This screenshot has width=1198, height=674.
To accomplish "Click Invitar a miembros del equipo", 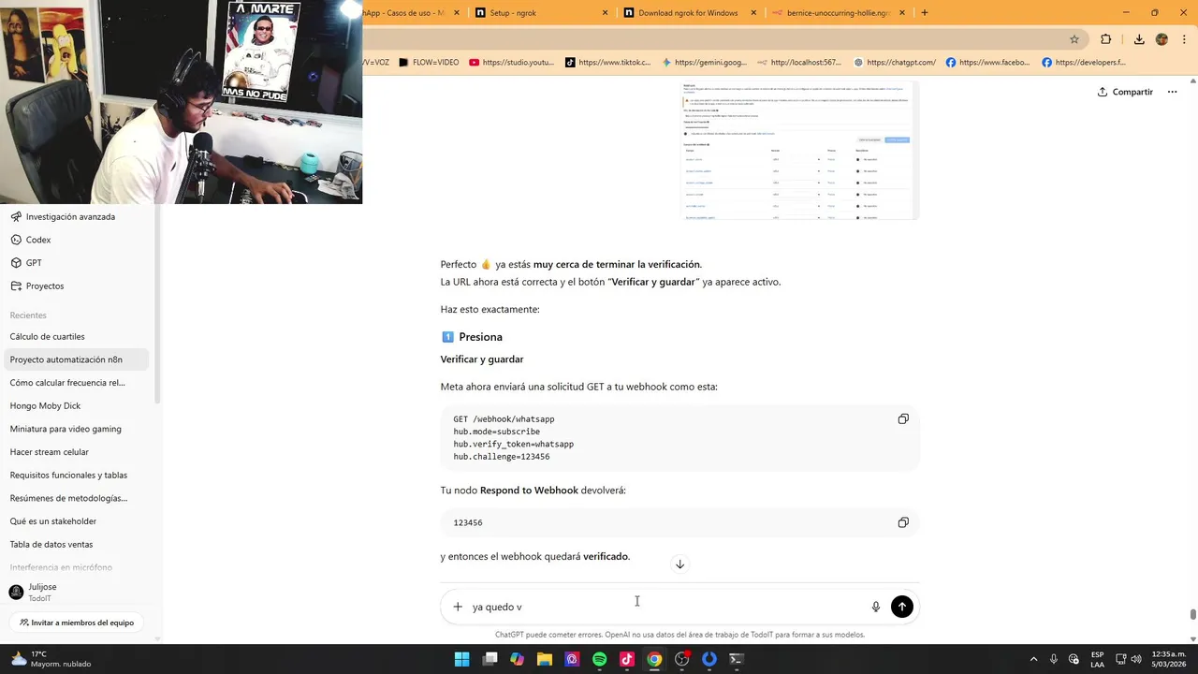I will 77,623.
